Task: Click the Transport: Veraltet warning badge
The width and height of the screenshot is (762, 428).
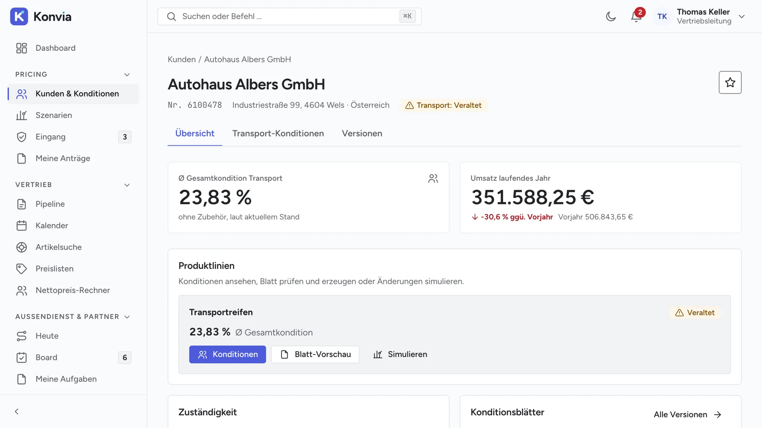Action: coord(443,105)
